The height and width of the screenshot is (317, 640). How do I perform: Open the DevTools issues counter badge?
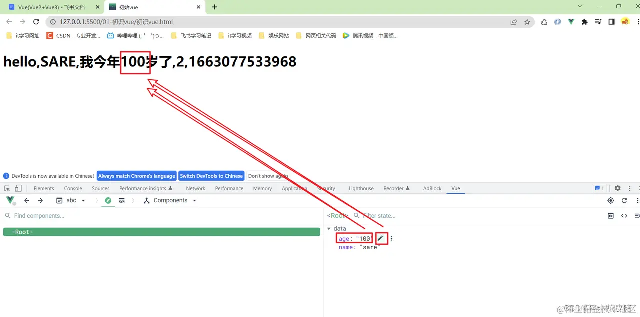(599, 188)
